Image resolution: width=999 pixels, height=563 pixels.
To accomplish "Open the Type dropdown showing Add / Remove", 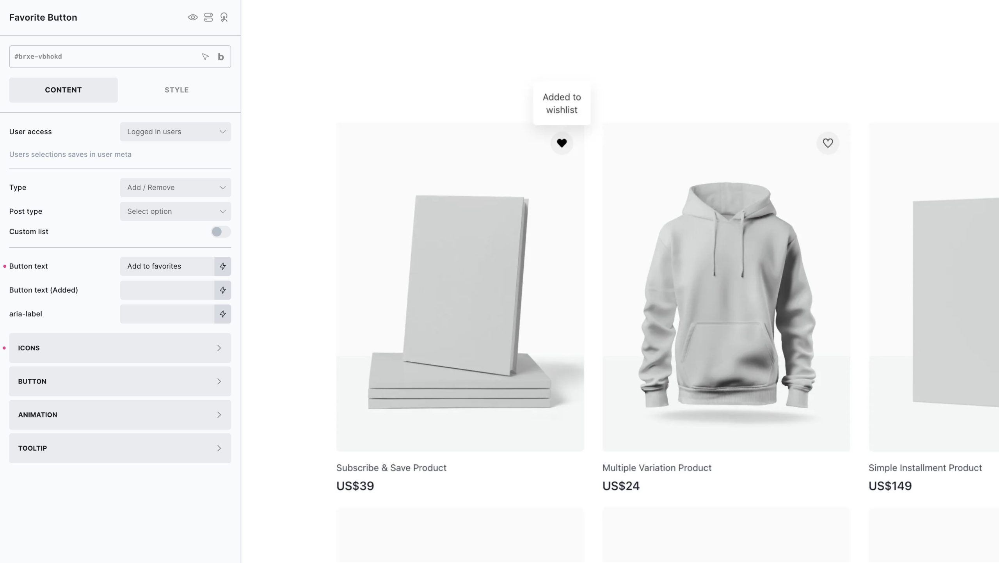I will 176,188.
